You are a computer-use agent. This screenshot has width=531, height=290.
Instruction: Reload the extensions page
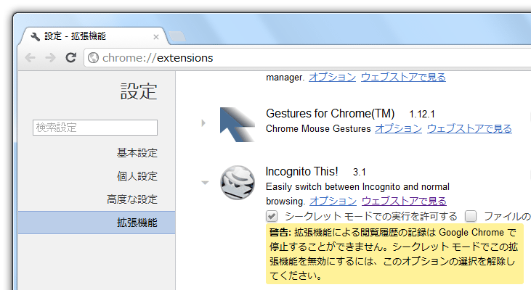[70, 58]
